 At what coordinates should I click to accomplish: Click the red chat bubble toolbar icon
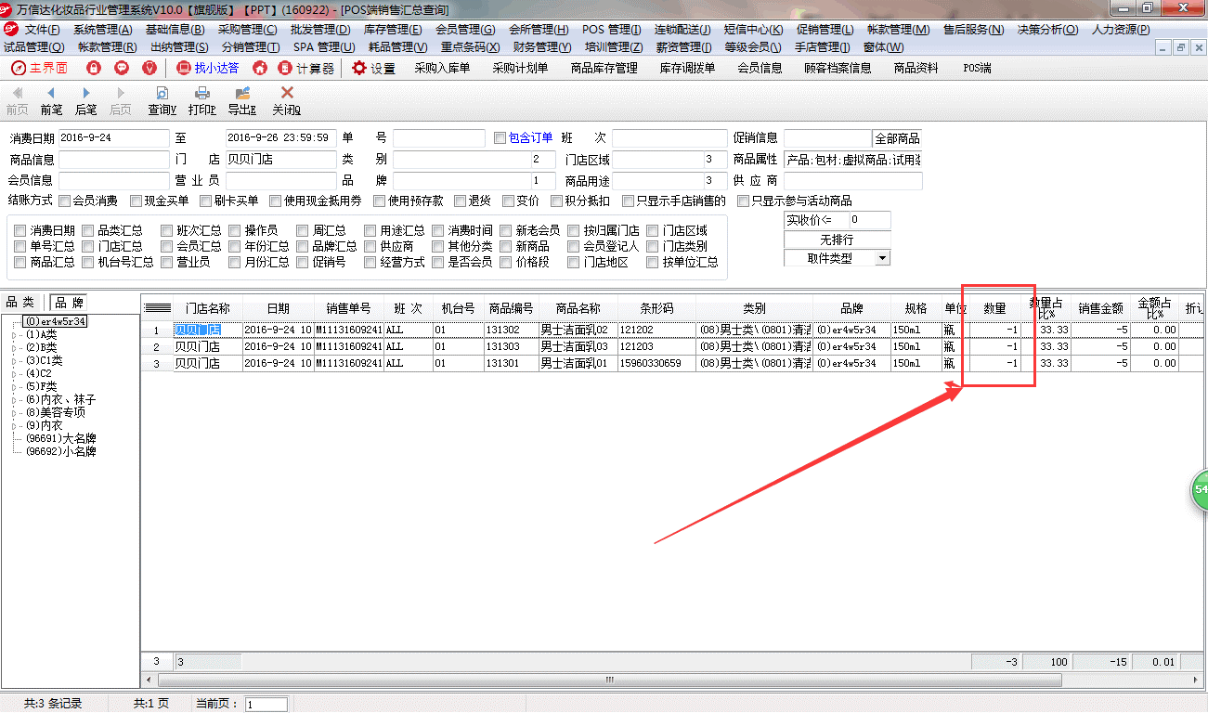pos(122,68)
